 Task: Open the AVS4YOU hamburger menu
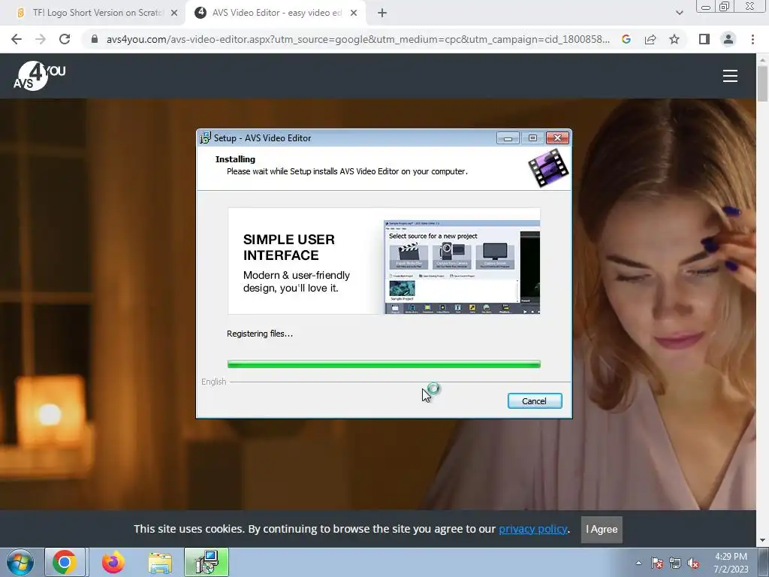click(x=730, y=76)
